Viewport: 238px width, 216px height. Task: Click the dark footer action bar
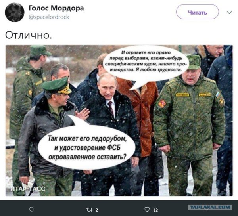[x=119, y=208]
